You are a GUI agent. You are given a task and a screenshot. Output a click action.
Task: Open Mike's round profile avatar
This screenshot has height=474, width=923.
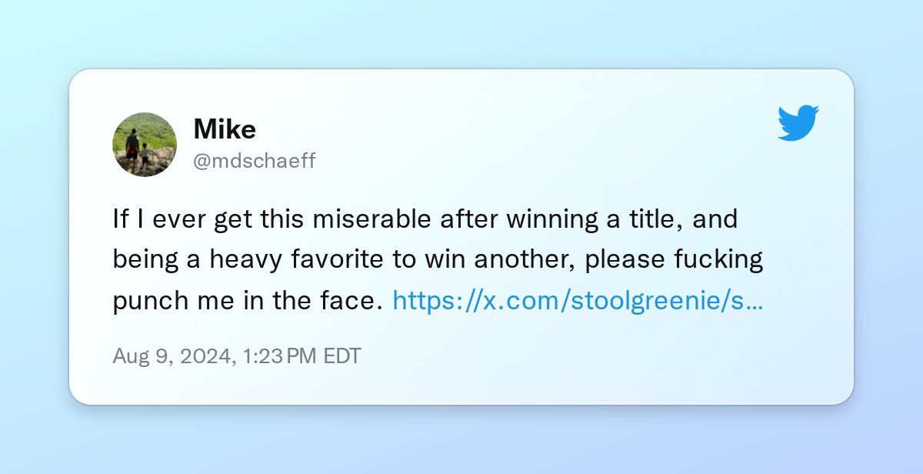tap(145, 145)
